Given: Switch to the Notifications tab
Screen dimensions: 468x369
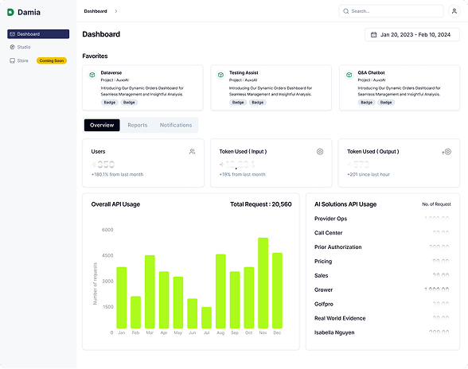Looking at the screenshot, I should coord(175,125).
